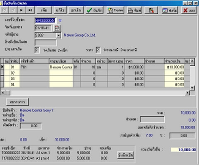Click the document date field 01/10/41
199x165 pixels.
43,28
